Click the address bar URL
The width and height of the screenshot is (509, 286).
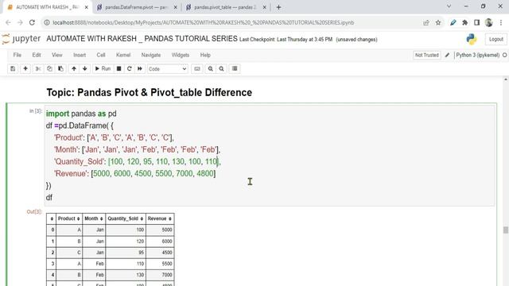tap(204, 23)
